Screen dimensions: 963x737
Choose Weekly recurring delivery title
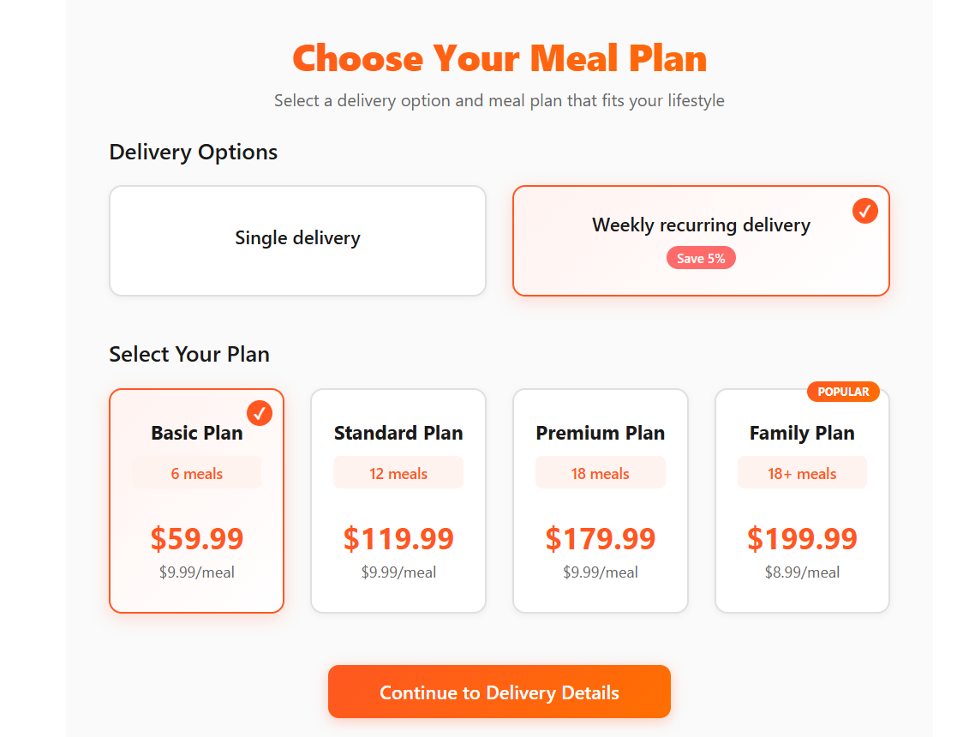[701, 225]
